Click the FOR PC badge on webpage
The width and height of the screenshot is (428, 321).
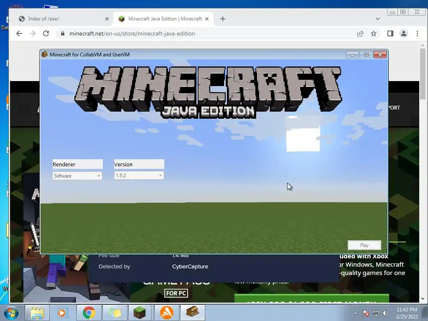pos(176,293)
